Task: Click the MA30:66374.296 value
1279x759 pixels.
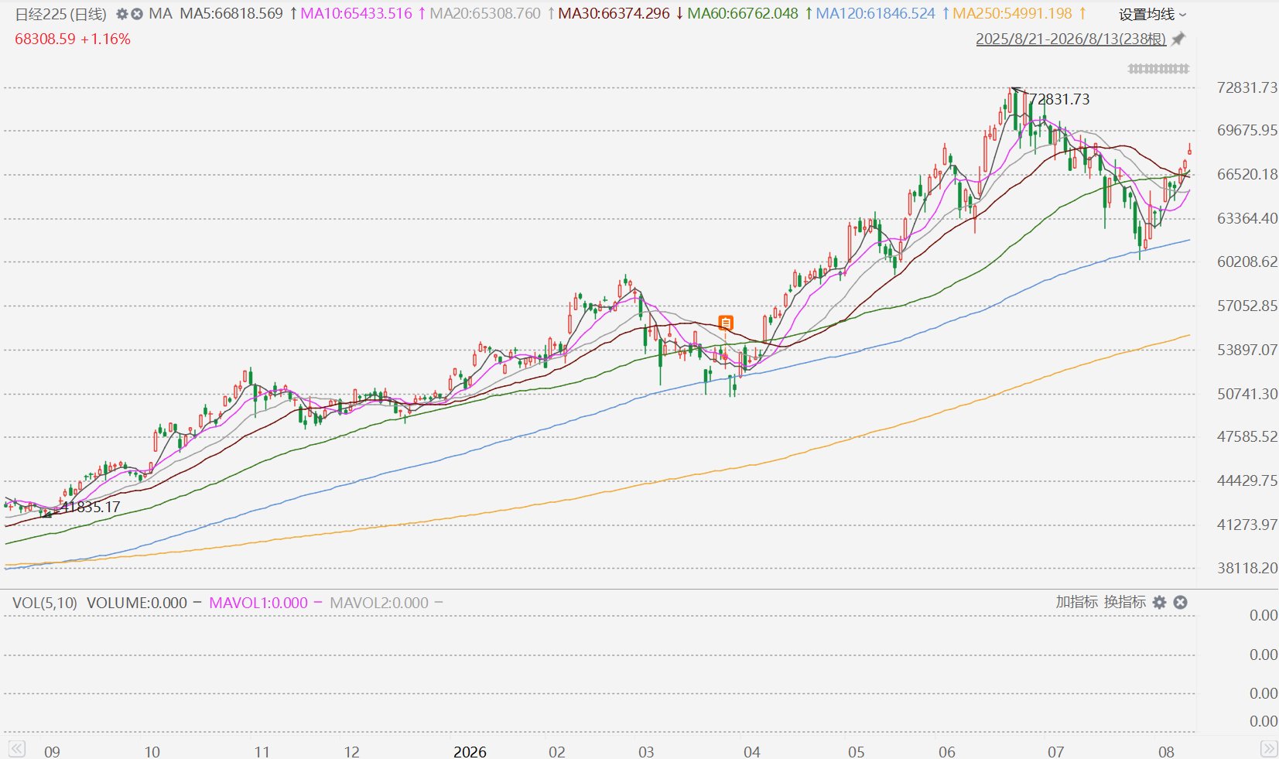Action: click(x=614, y=14)
